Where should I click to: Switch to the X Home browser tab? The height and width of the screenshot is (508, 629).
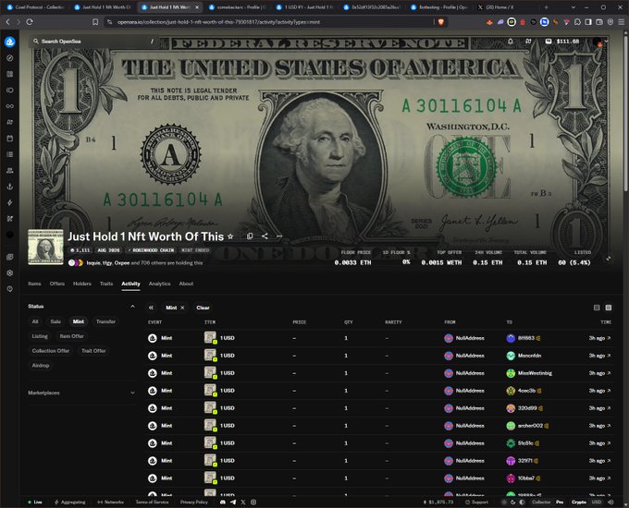tap(500, 7)
